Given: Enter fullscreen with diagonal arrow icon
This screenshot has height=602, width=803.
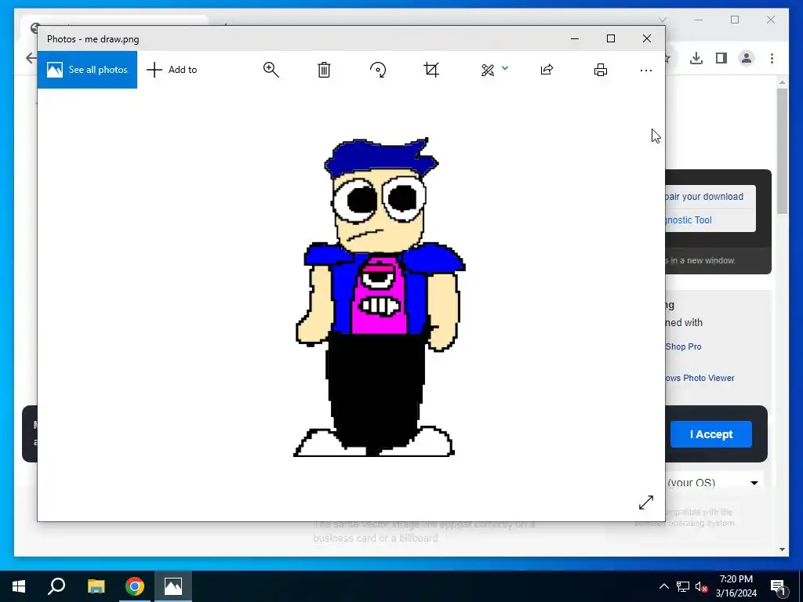Looking at the screenshot, I should coord(646,502).
